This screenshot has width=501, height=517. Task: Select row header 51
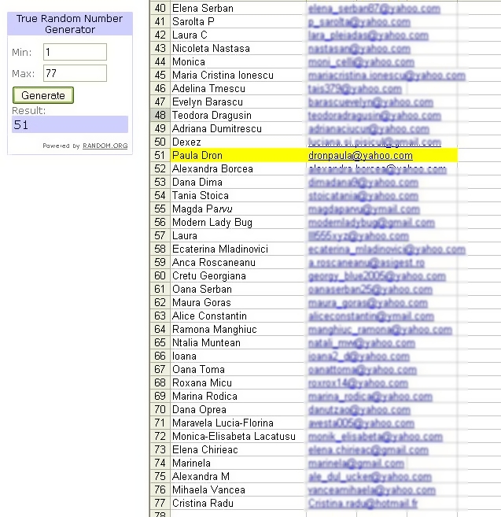pos(160,155)
